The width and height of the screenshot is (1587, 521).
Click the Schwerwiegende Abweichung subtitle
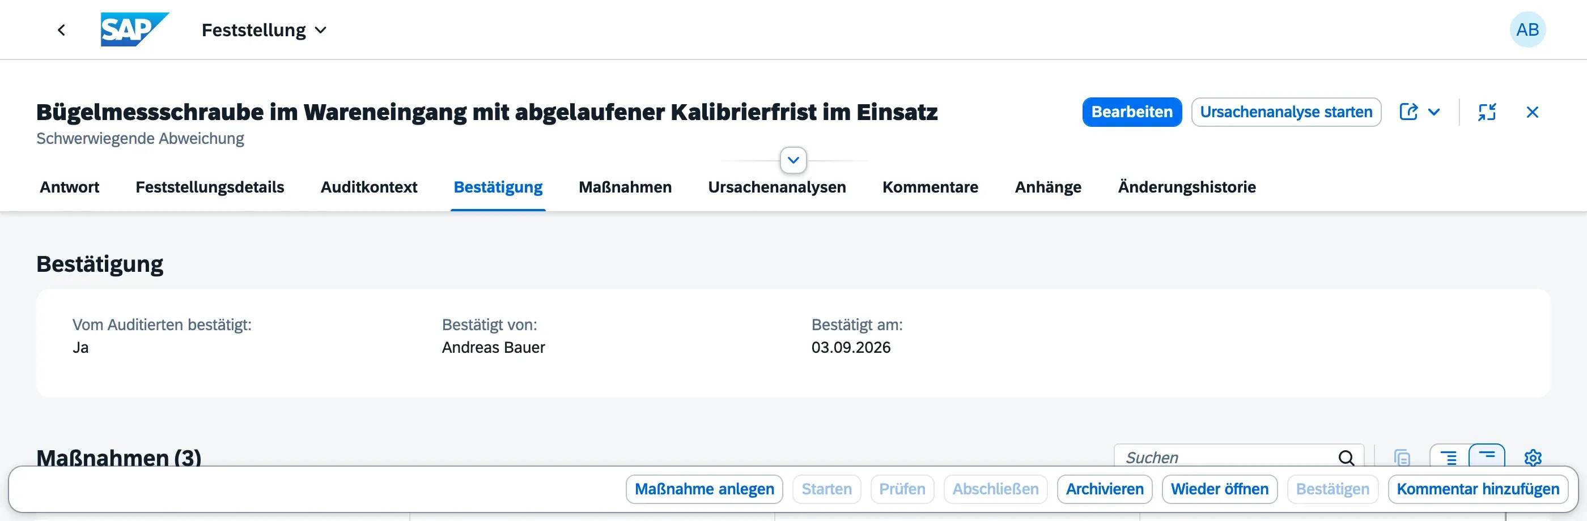click(x=140, y=139)
